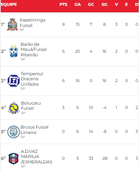Click the SG column header
Viewport: 139px width, 171px height.
coord(104,4)
